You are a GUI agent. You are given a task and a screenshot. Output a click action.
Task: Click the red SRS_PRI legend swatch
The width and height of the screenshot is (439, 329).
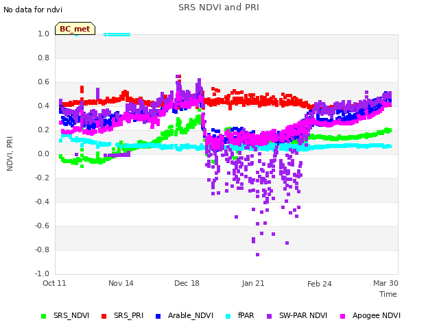pyautogui.click(x=104, y=316)
